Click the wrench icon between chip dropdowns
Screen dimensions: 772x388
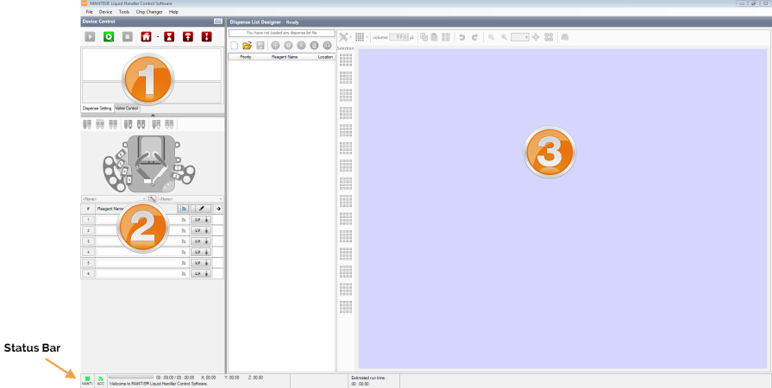[152, 198]
